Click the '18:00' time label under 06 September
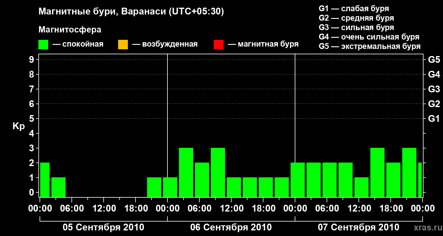 (263, 209)
